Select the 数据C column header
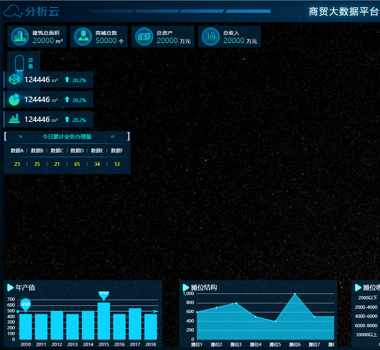The height and width of the screenshot is (350, 380). click(x=57, y=151)
